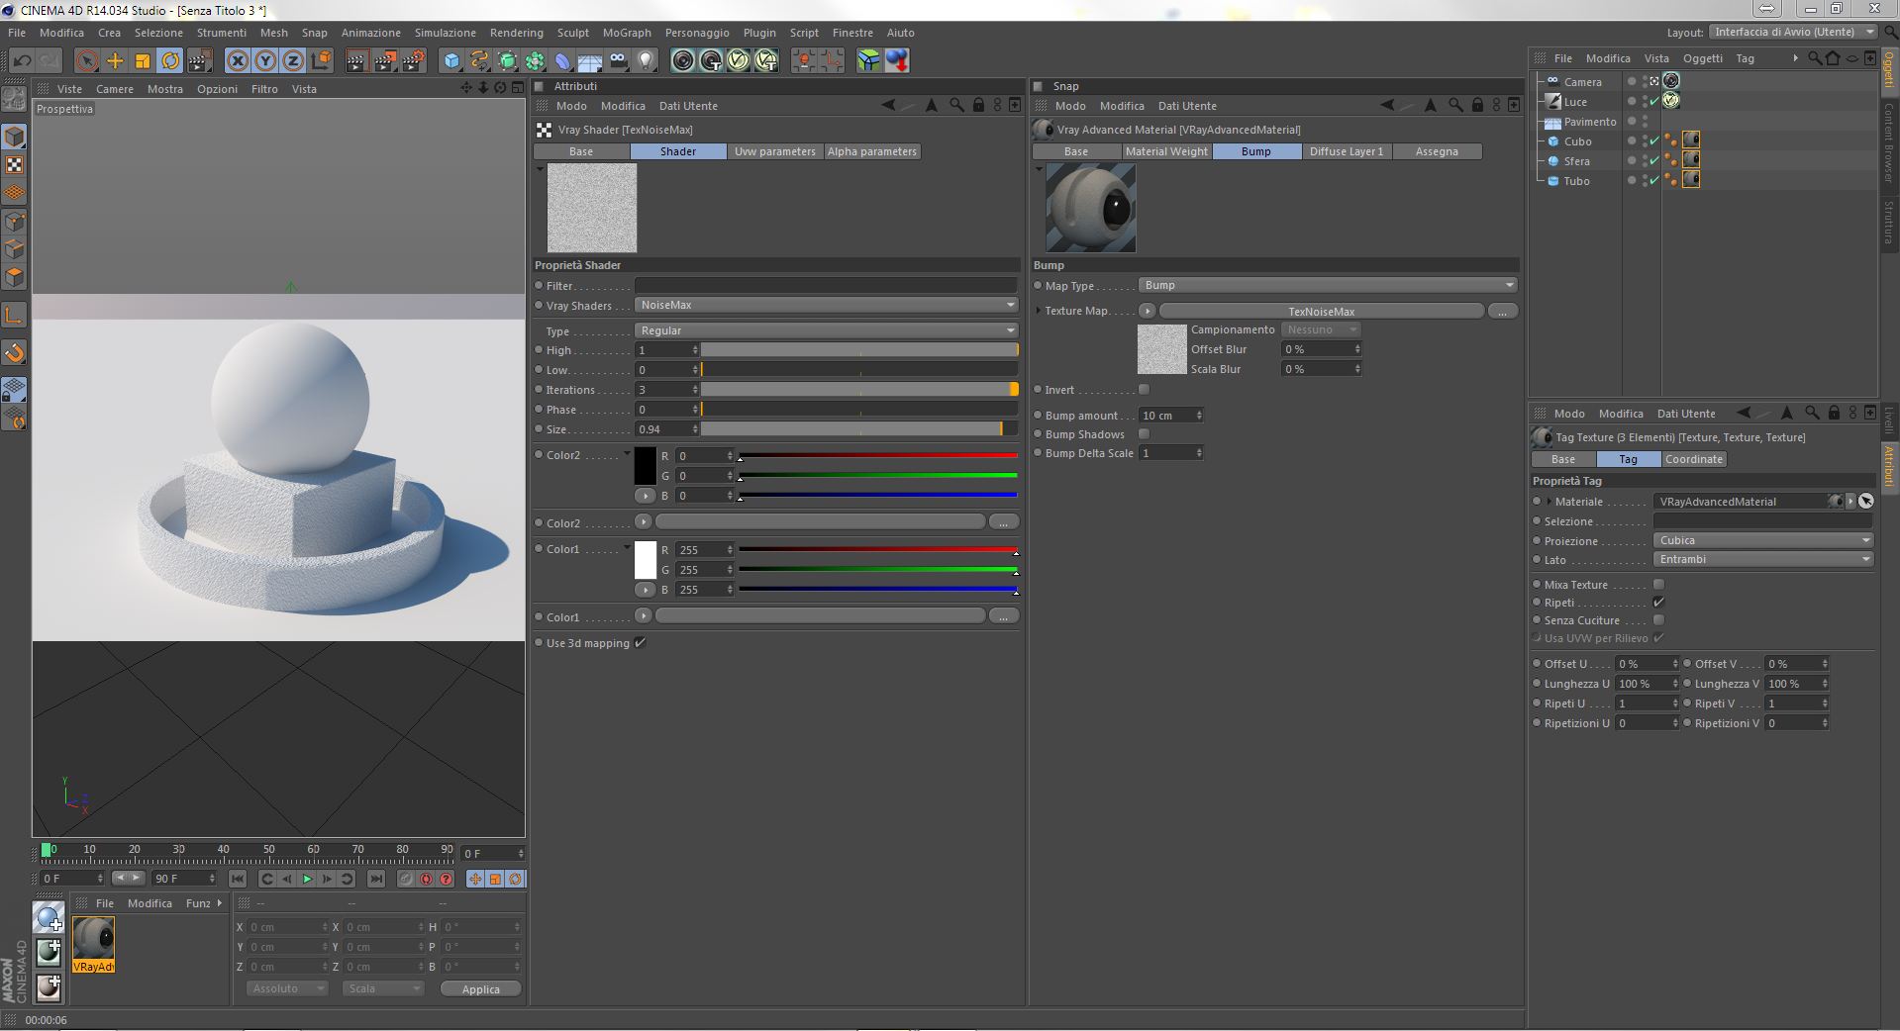This screenshot has width=1900, height=1031.
Task: Enable automatic keyframing
Action: point(426,879)
